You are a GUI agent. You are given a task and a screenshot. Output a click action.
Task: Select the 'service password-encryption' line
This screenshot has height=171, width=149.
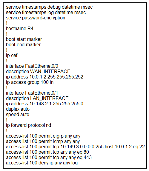coord(36,18)
